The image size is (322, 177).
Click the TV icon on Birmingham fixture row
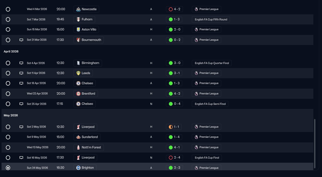click(x=21, y=63)
